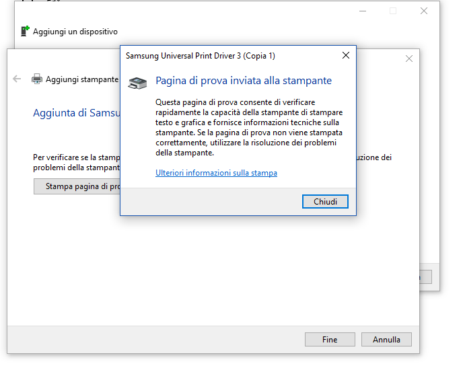Close the Samsung Universal Print Driver dialog
This screenshot has width=463, height=366.
pyautogui.click(x=345, y=56)
